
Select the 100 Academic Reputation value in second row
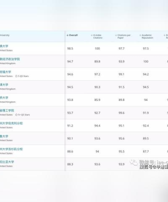click(146, 62)
